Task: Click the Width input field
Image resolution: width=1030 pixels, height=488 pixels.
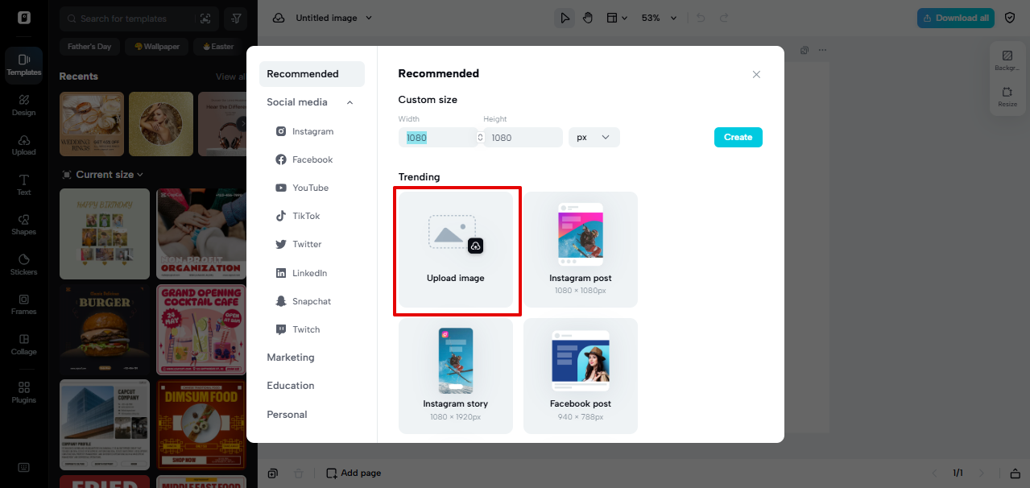Action: pyautogui.click(x=437, y=138)
